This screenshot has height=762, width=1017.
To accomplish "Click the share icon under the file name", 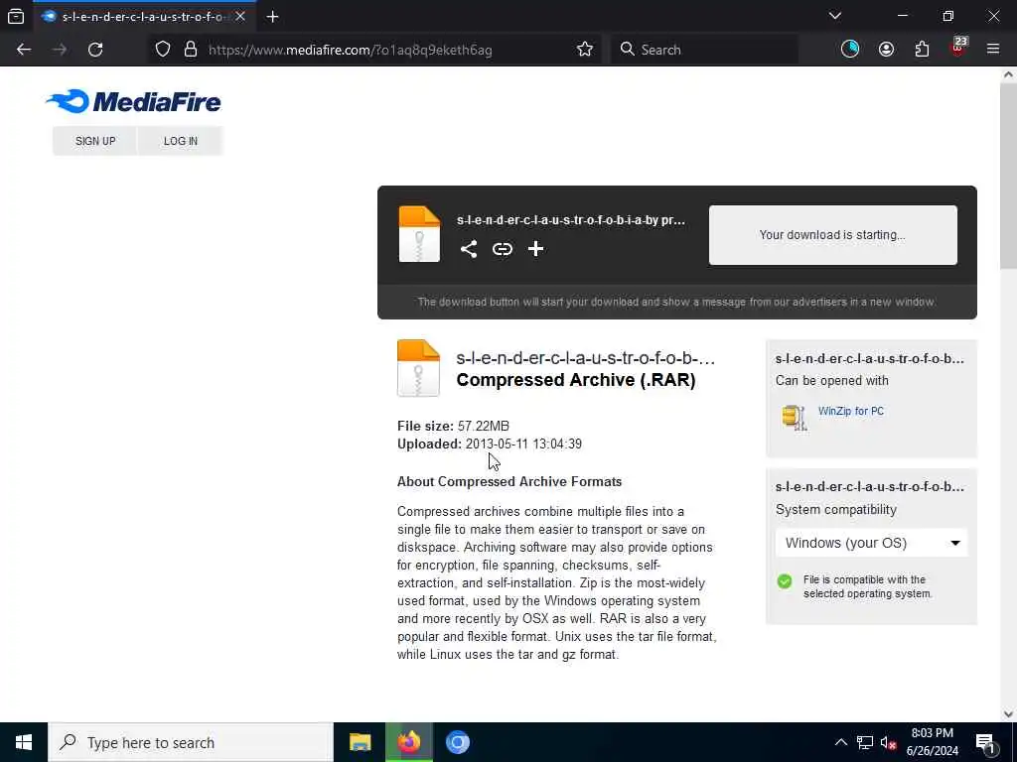I will [x=469, y=249].
